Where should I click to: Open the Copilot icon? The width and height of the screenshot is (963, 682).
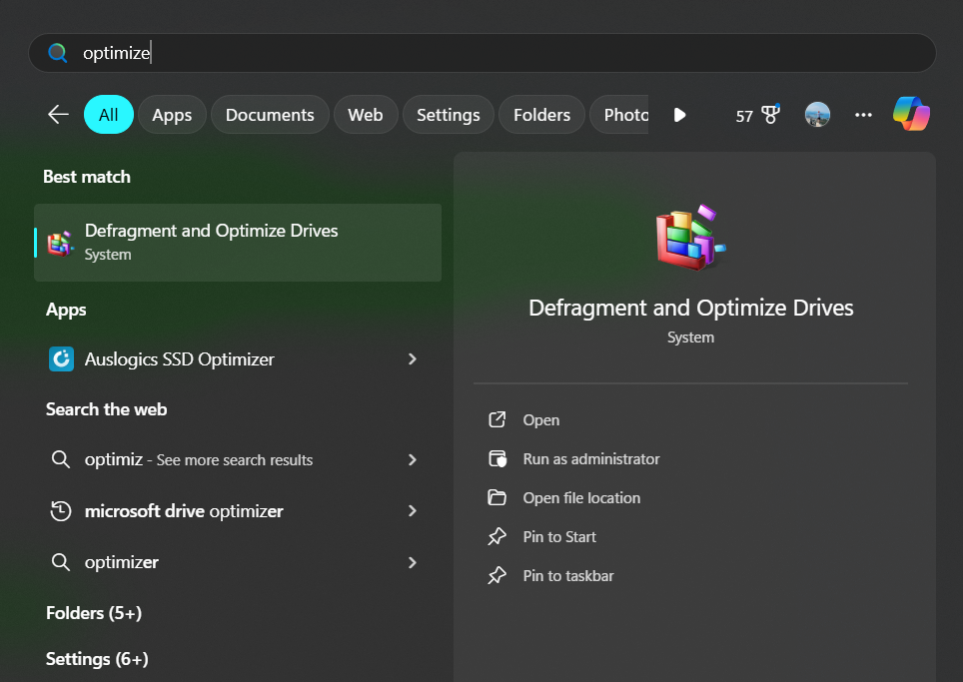coord(911,115)
